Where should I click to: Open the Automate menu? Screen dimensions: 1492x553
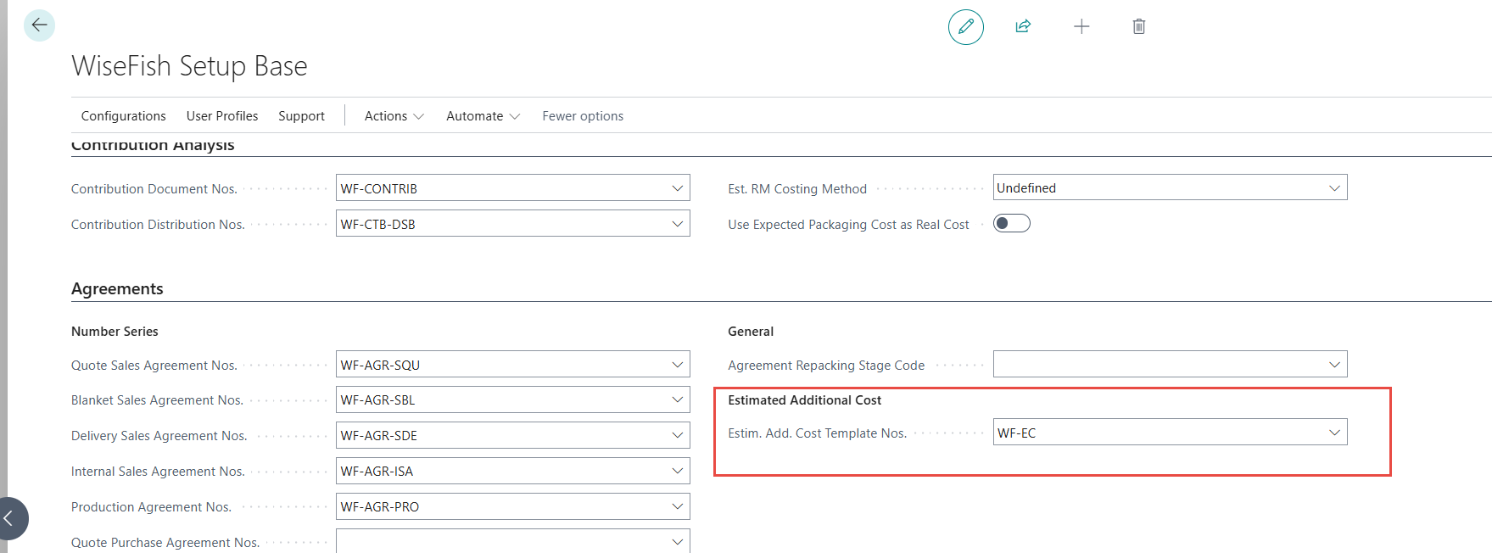(482, 116)
